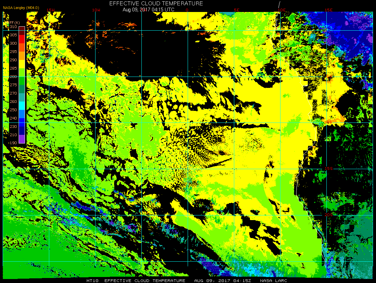
Task: Select the Aug 09, 2017 04:15 UTC timestamp
Action: pyautogui.click(x=148, y=10)
